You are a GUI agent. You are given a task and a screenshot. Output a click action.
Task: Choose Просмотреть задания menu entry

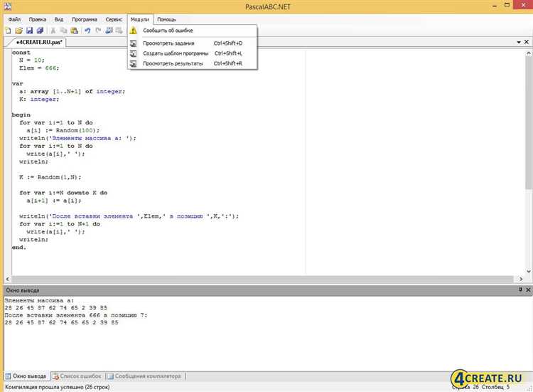pos(193,43)
